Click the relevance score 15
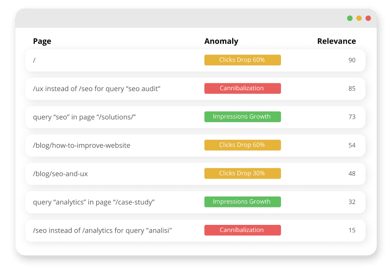Screen dimensions: 392x268 tap(352, 230)
